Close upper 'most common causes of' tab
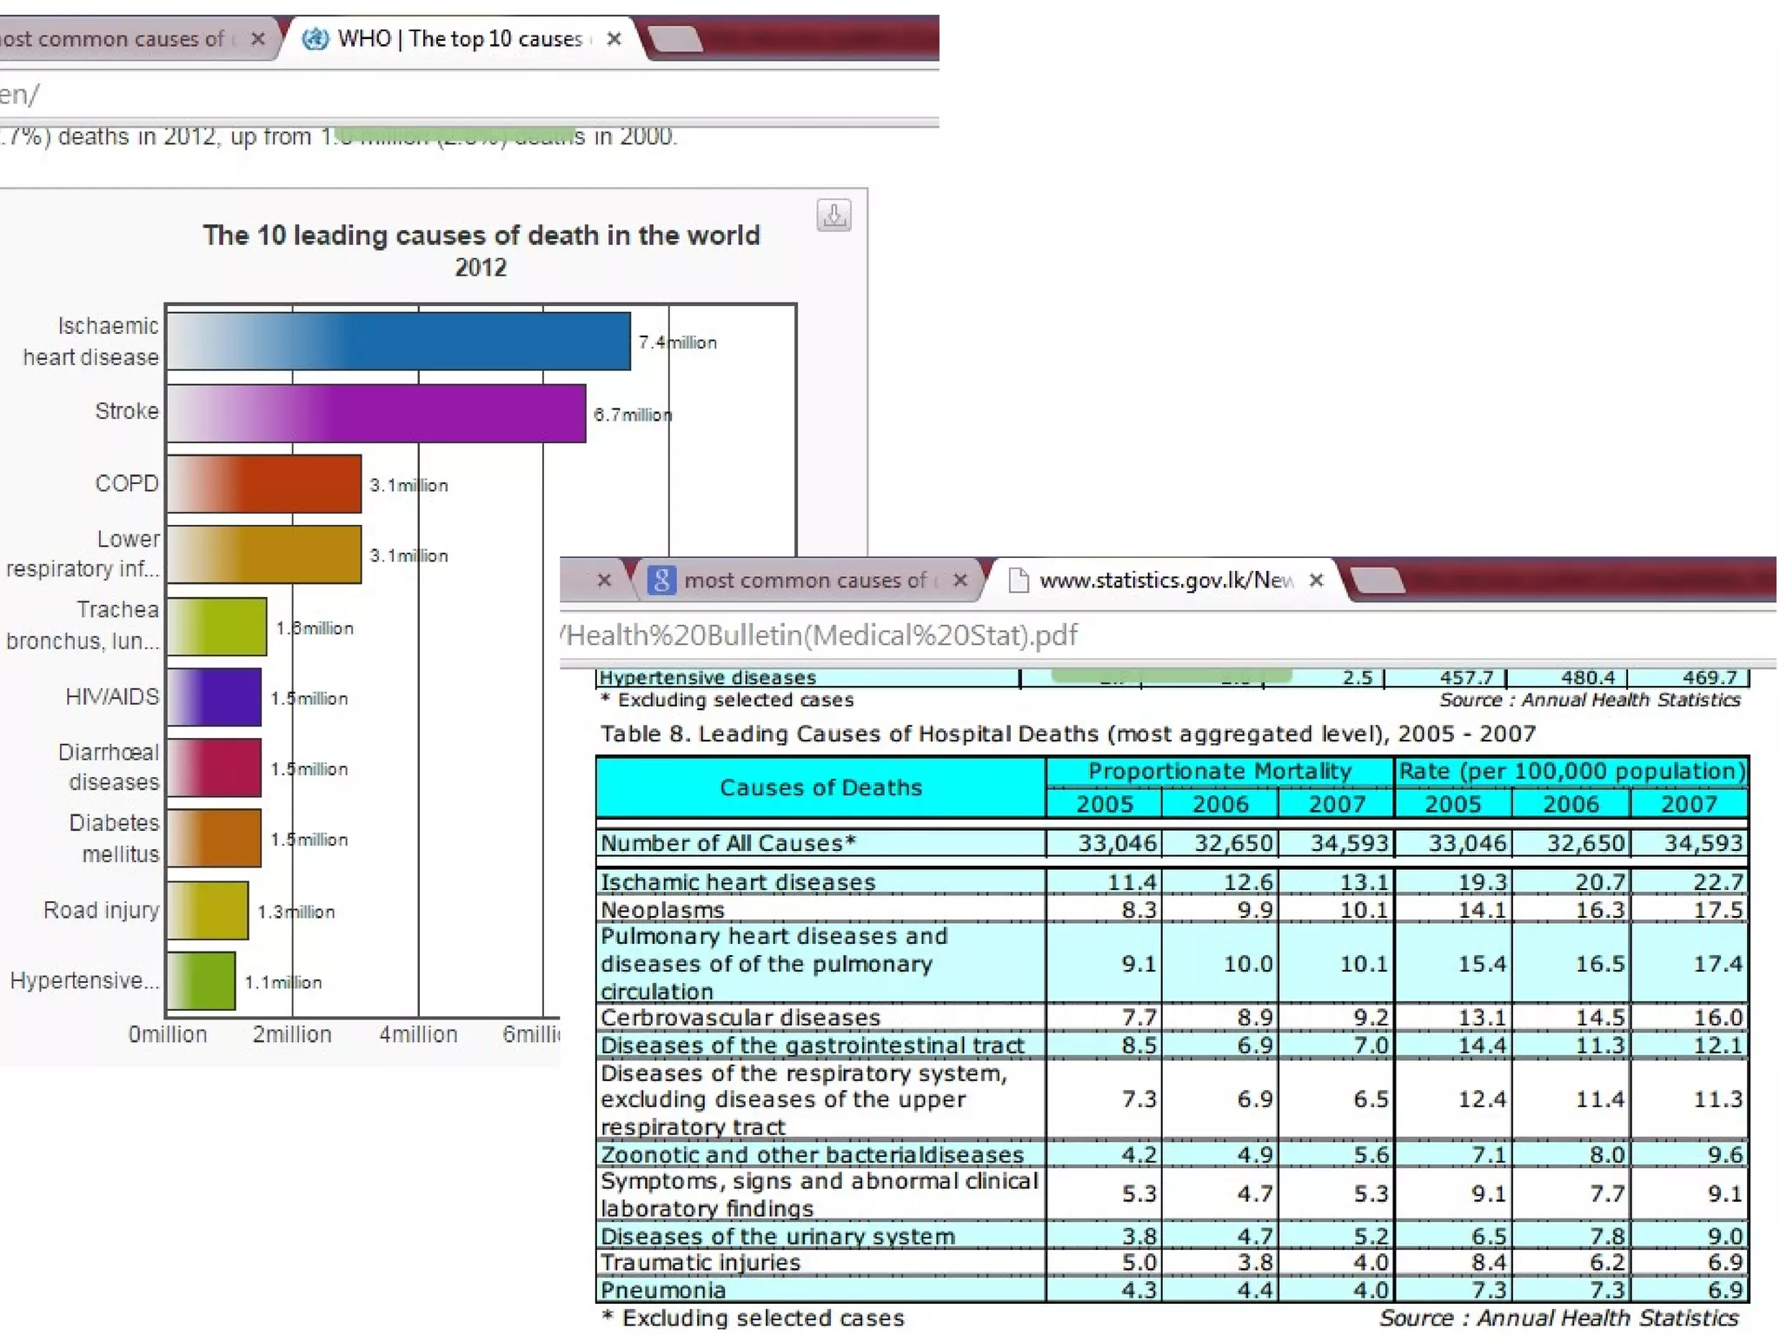This screenshot has width=1780, height=1335. click(257, 38)
